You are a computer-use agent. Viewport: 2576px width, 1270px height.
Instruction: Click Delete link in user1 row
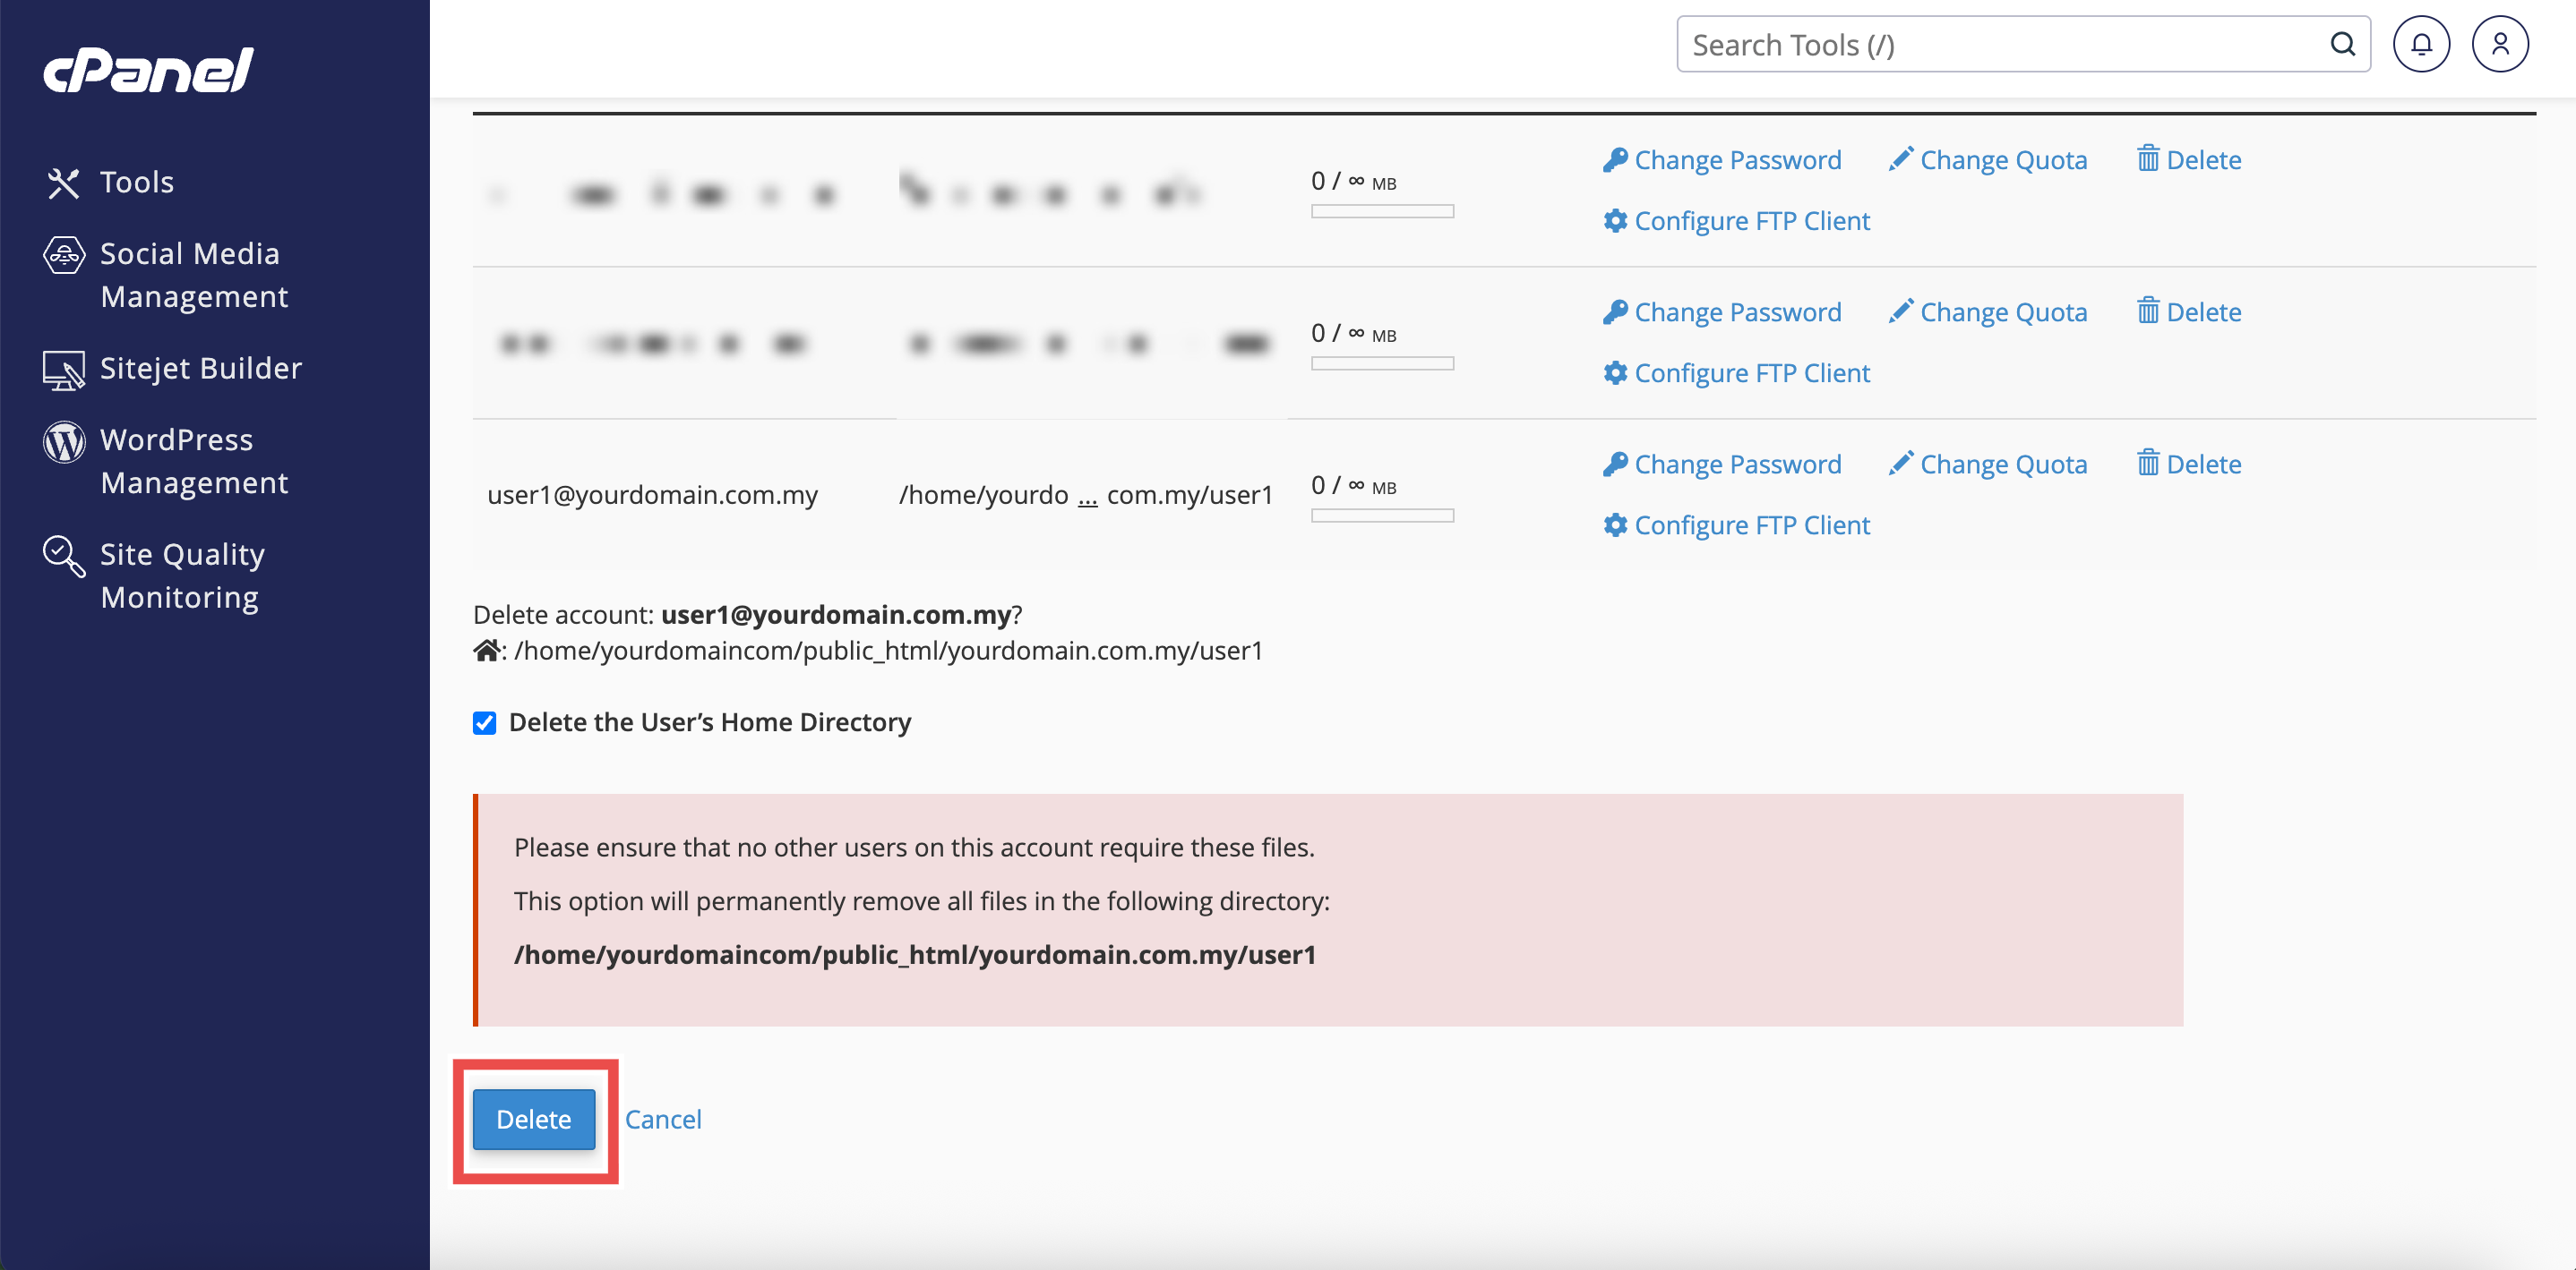[x=2203, y=465]
